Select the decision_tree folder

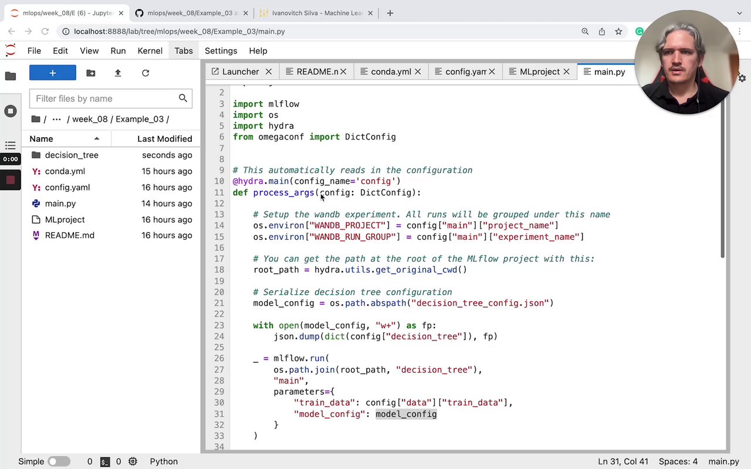coord(111,155)
